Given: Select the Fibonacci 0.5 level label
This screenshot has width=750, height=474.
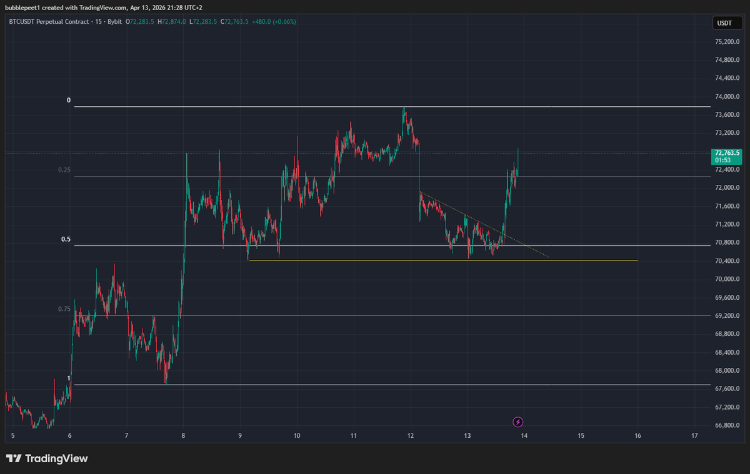Looking at the screenshot, I should [x=66, y=239].
